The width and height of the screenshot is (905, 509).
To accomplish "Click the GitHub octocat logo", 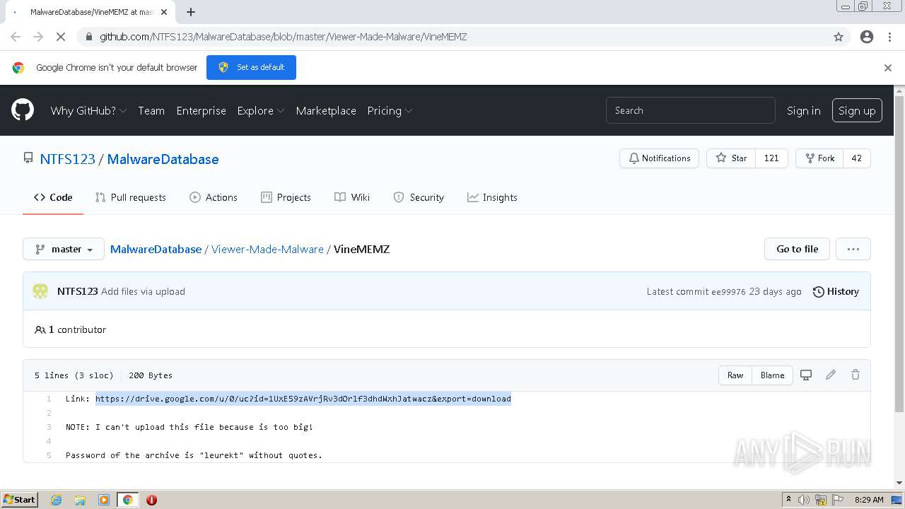I will (x=23, y=110).
